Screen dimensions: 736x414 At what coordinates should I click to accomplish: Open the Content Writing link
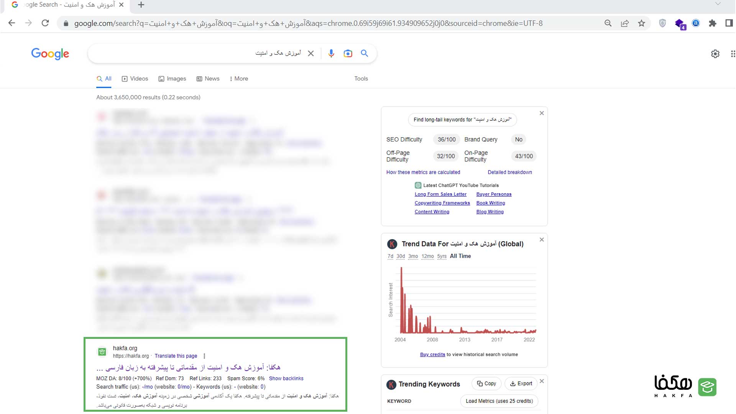click(x=432, y=212)
